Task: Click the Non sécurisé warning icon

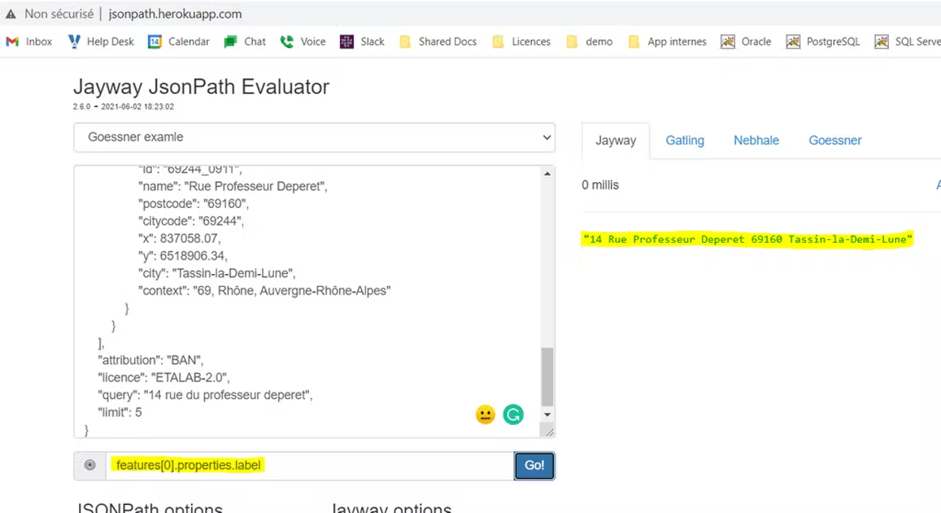Action: (11, 14)
